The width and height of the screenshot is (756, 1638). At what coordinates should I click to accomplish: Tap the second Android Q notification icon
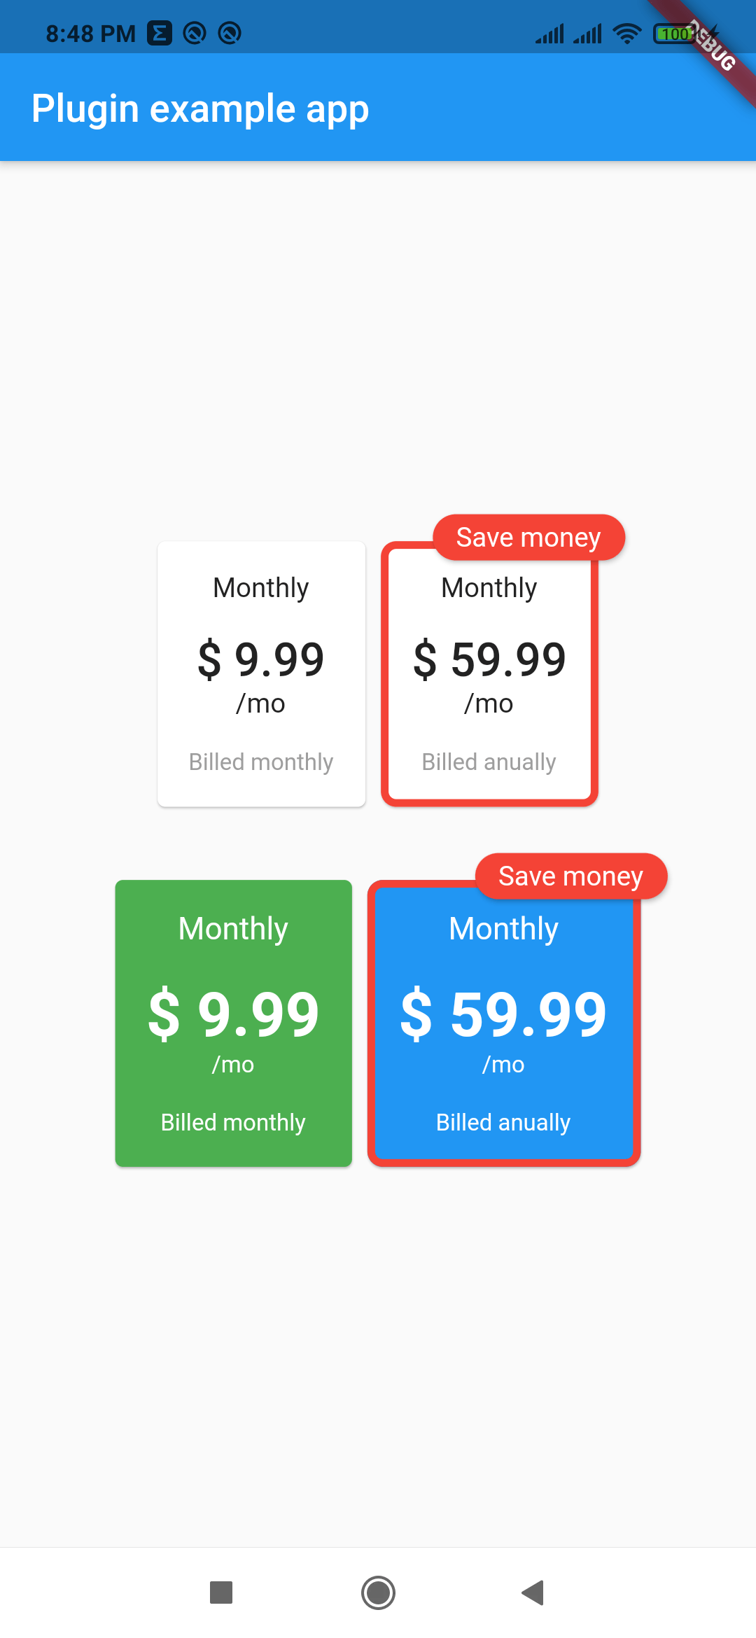tap(229, 33)
